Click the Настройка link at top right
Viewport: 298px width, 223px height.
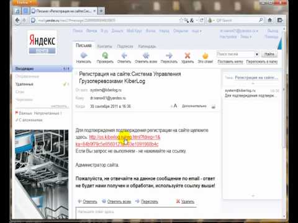click(228, 37)
